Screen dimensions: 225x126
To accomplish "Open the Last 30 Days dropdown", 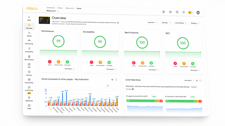I will [180, 23].
